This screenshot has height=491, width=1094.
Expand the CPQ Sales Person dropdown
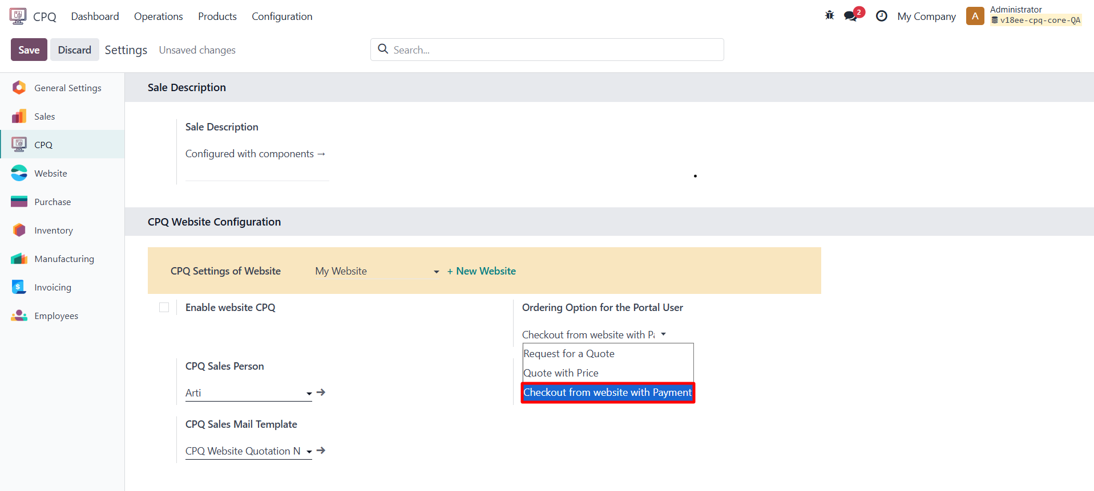click(309, 393)
